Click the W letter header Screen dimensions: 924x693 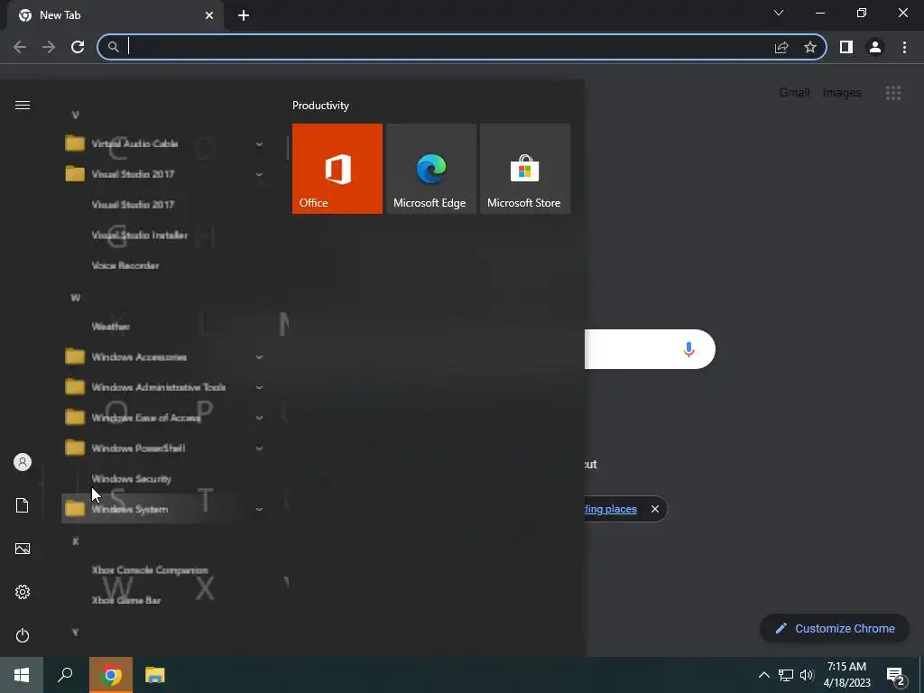point(76,298)
